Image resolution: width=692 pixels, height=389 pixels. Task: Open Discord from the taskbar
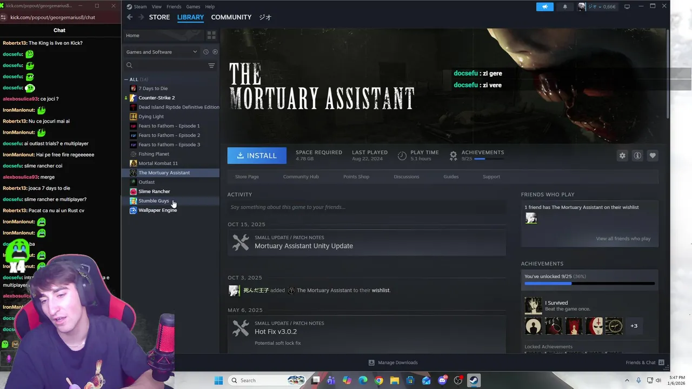pos(442,380)
